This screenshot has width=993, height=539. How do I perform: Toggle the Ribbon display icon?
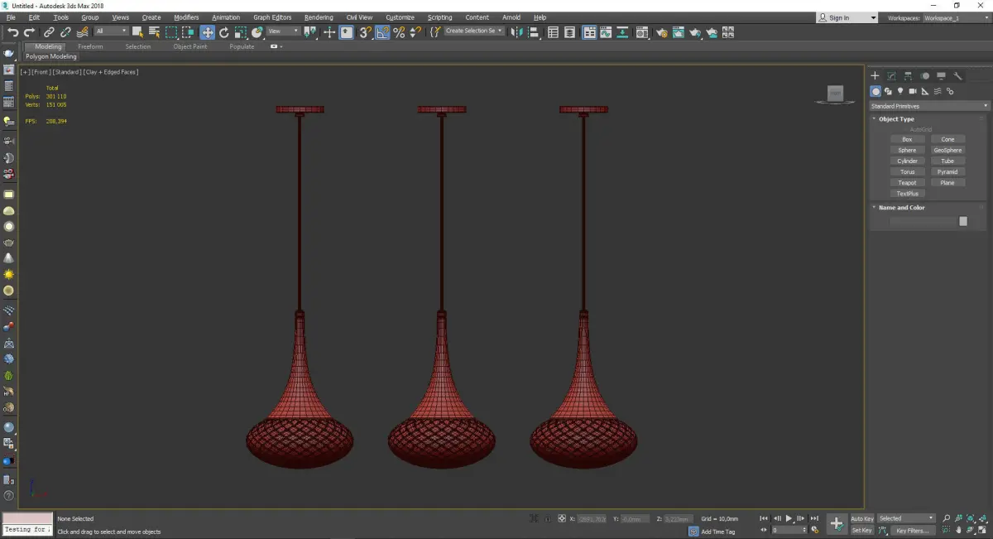coord(590,32)
